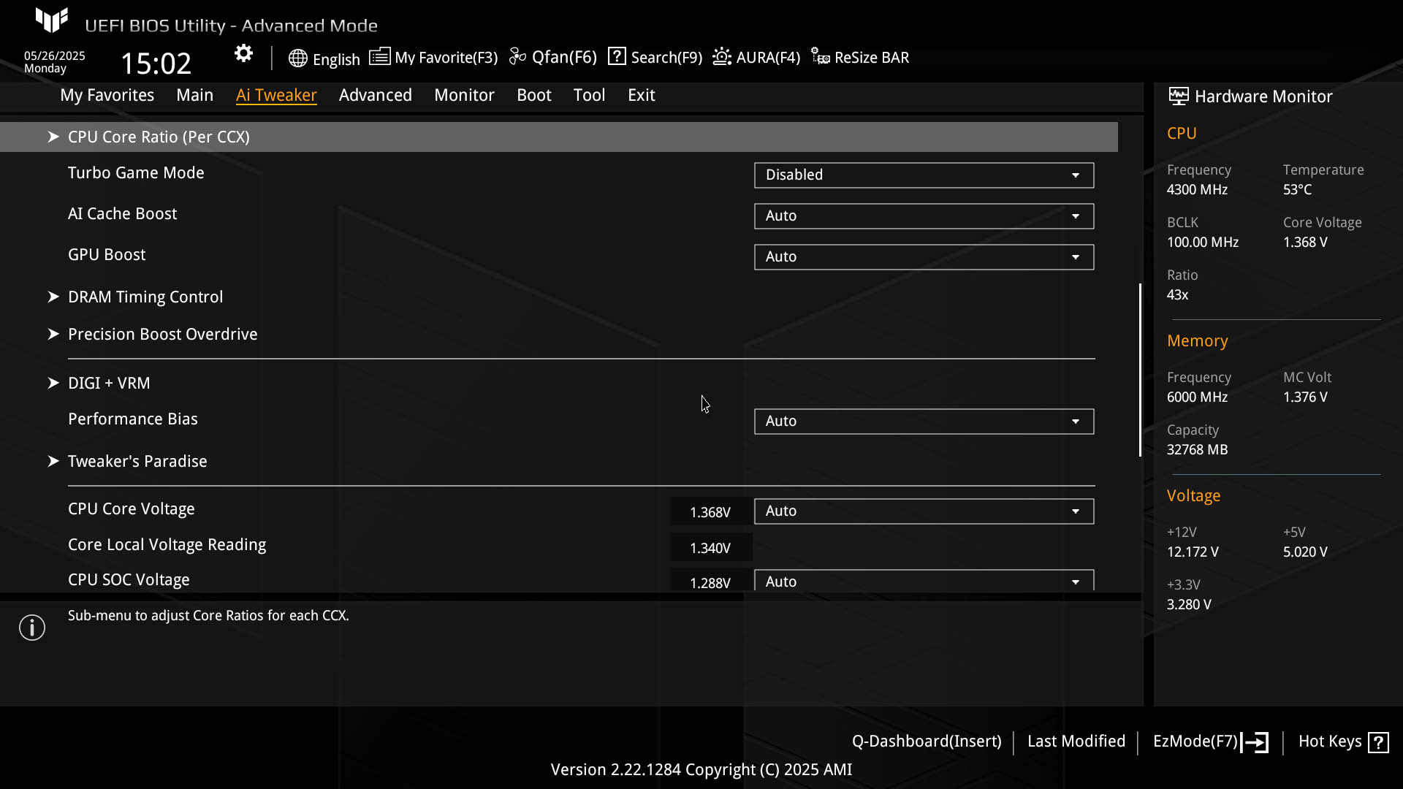The height and width of the screenshot is (789, 1403).
Task: Open the Turbo Game Mode dropdown
Action: coord(924,175)
